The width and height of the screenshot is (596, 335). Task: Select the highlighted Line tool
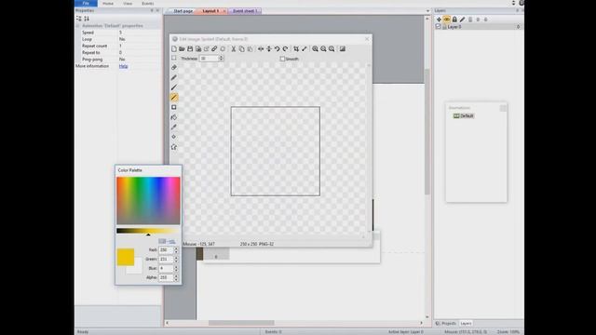[174, 97]
